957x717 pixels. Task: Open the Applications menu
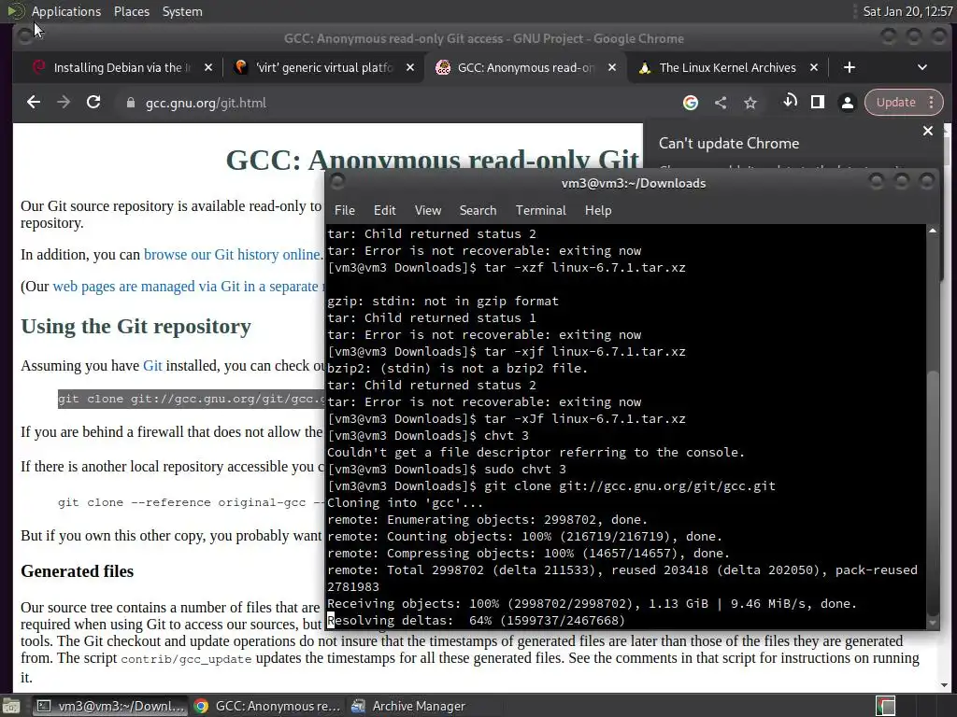pos(66,11)
